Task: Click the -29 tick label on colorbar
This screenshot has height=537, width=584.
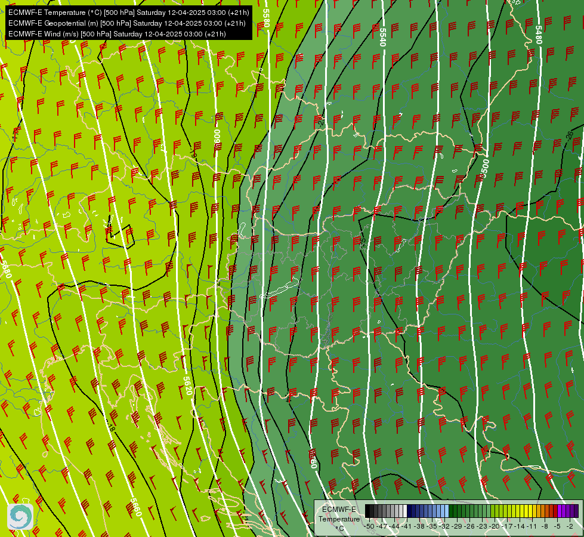Action: [458, 526]
